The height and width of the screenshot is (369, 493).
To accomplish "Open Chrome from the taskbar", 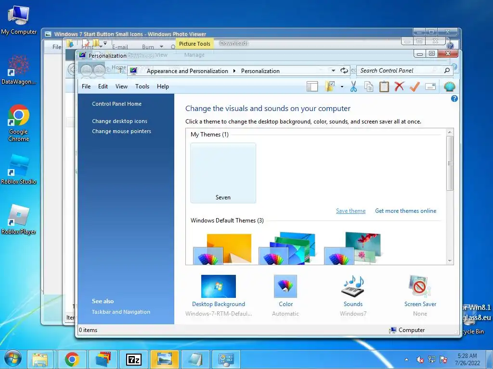I will (x=72, y=359).
